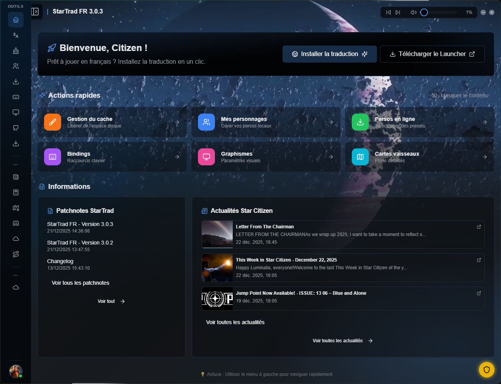Open the cache cleaning brush icon in sidebar

pyautogui.click(x=16, y=51)
